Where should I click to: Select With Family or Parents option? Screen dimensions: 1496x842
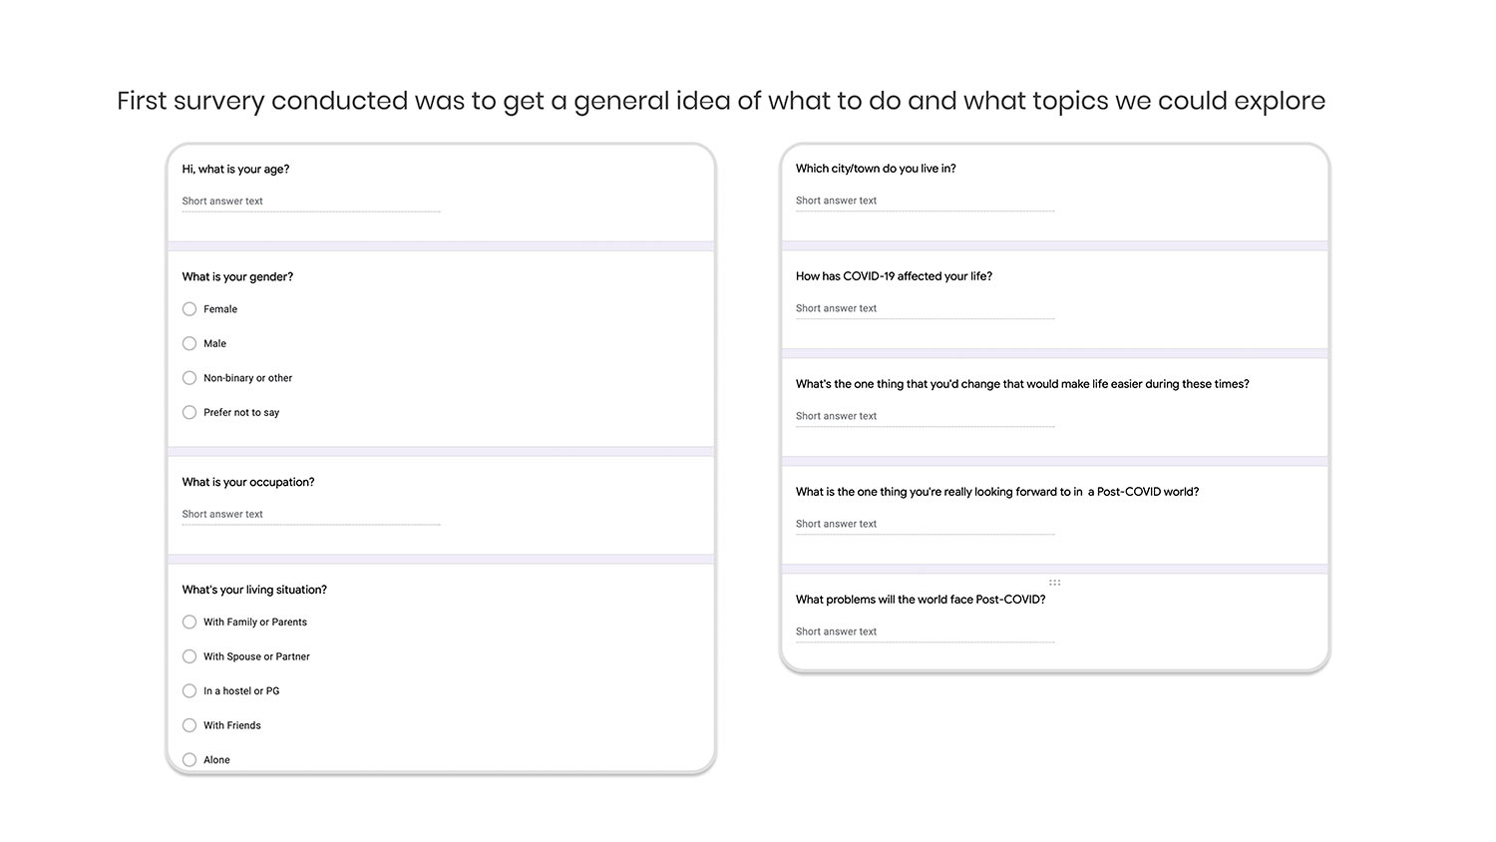click(x=189, y=623)
